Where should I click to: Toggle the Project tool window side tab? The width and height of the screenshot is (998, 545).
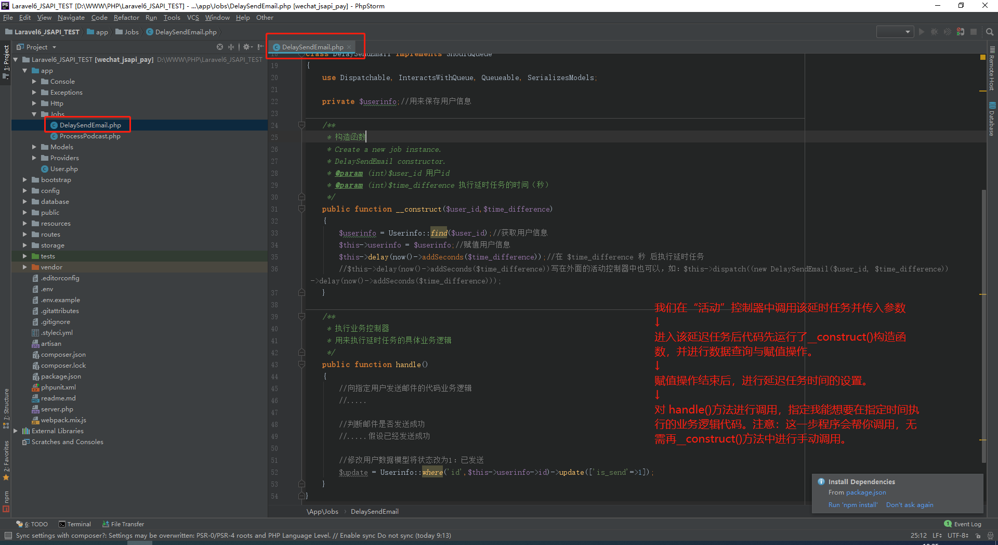[x=6, y=62]
